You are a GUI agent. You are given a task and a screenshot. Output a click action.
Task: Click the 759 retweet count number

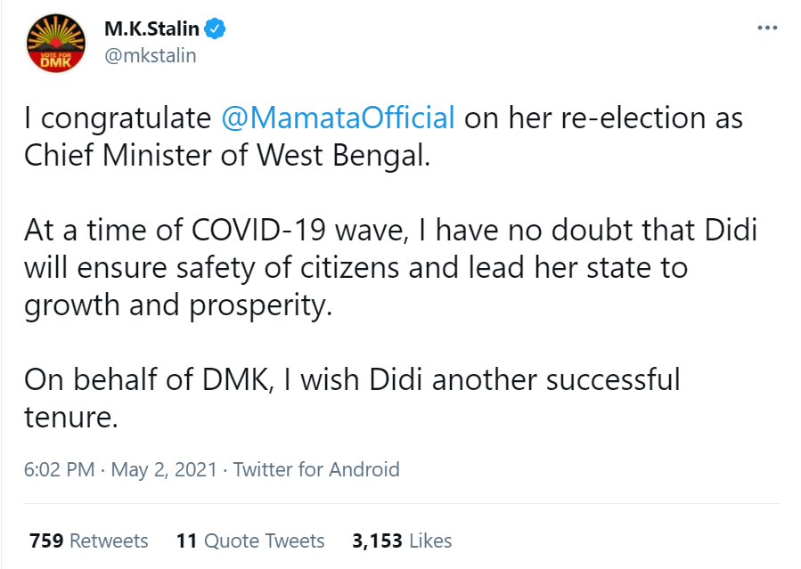click(46, 541)
